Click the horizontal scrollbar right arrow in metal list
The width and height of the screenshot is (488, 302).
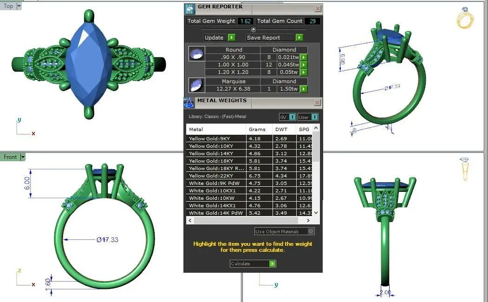[x=308, y=220]
